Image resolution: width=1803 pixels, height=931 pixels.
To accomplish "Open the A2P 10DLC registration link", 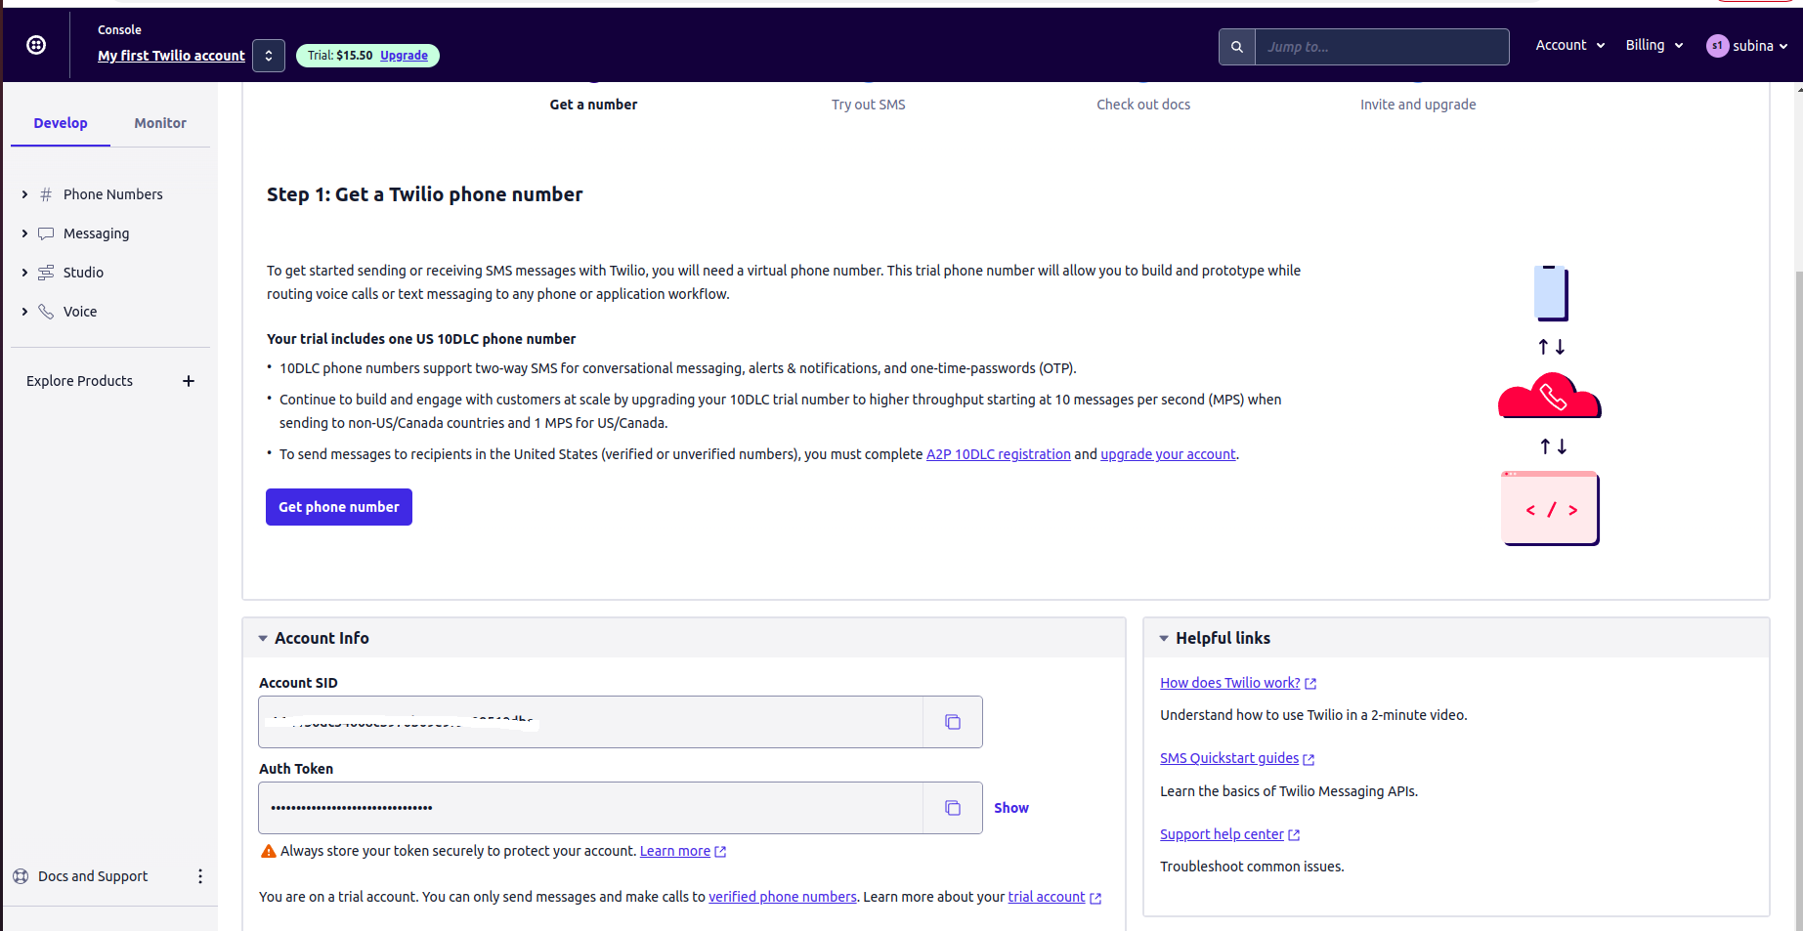I will point(998,454).
